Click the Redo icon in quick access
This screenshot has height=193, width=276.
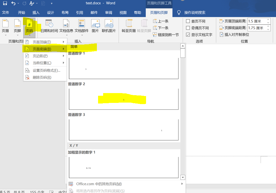click(24, 3)
